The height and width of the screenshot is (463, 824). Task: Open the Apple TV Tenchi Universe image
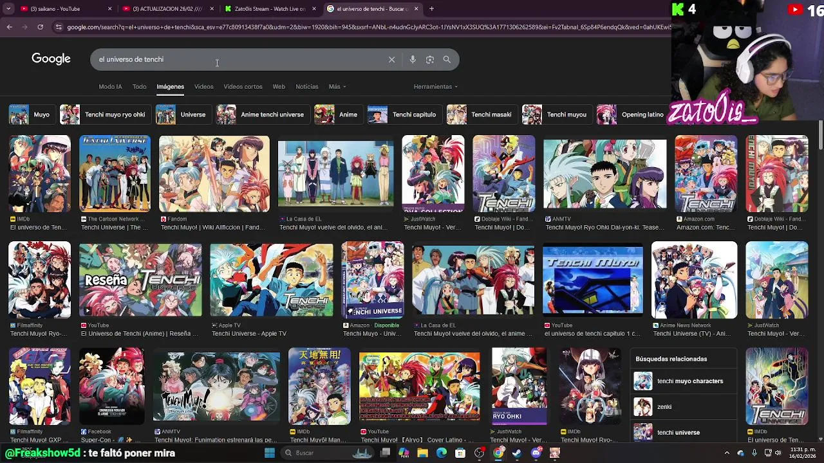(x=272, y=280)
